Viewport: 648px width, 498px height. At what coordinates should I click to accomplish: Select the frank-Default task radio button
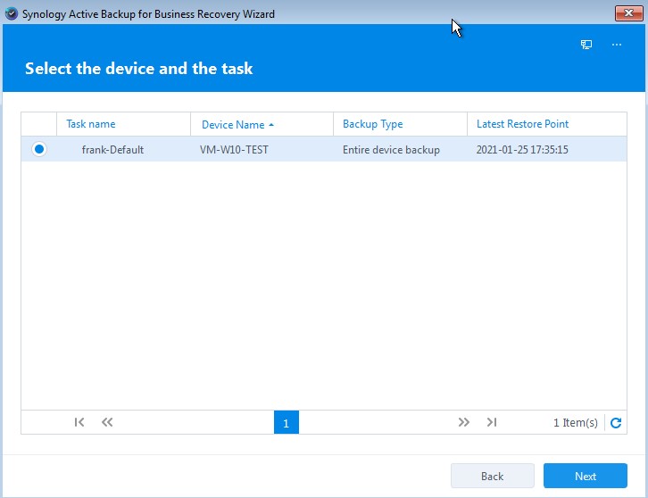[x=39, y=149]
